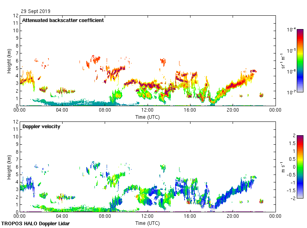Click the 16:00 time tick under the lower plot

[190, 217]
